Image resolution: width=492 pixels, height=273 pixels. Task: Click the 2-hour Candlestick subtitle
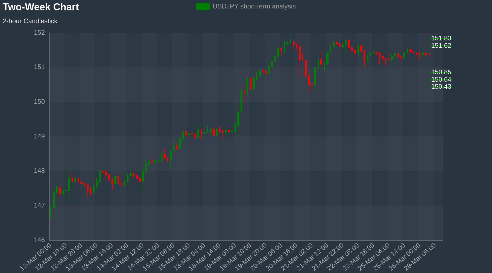(x=30, y=21)
